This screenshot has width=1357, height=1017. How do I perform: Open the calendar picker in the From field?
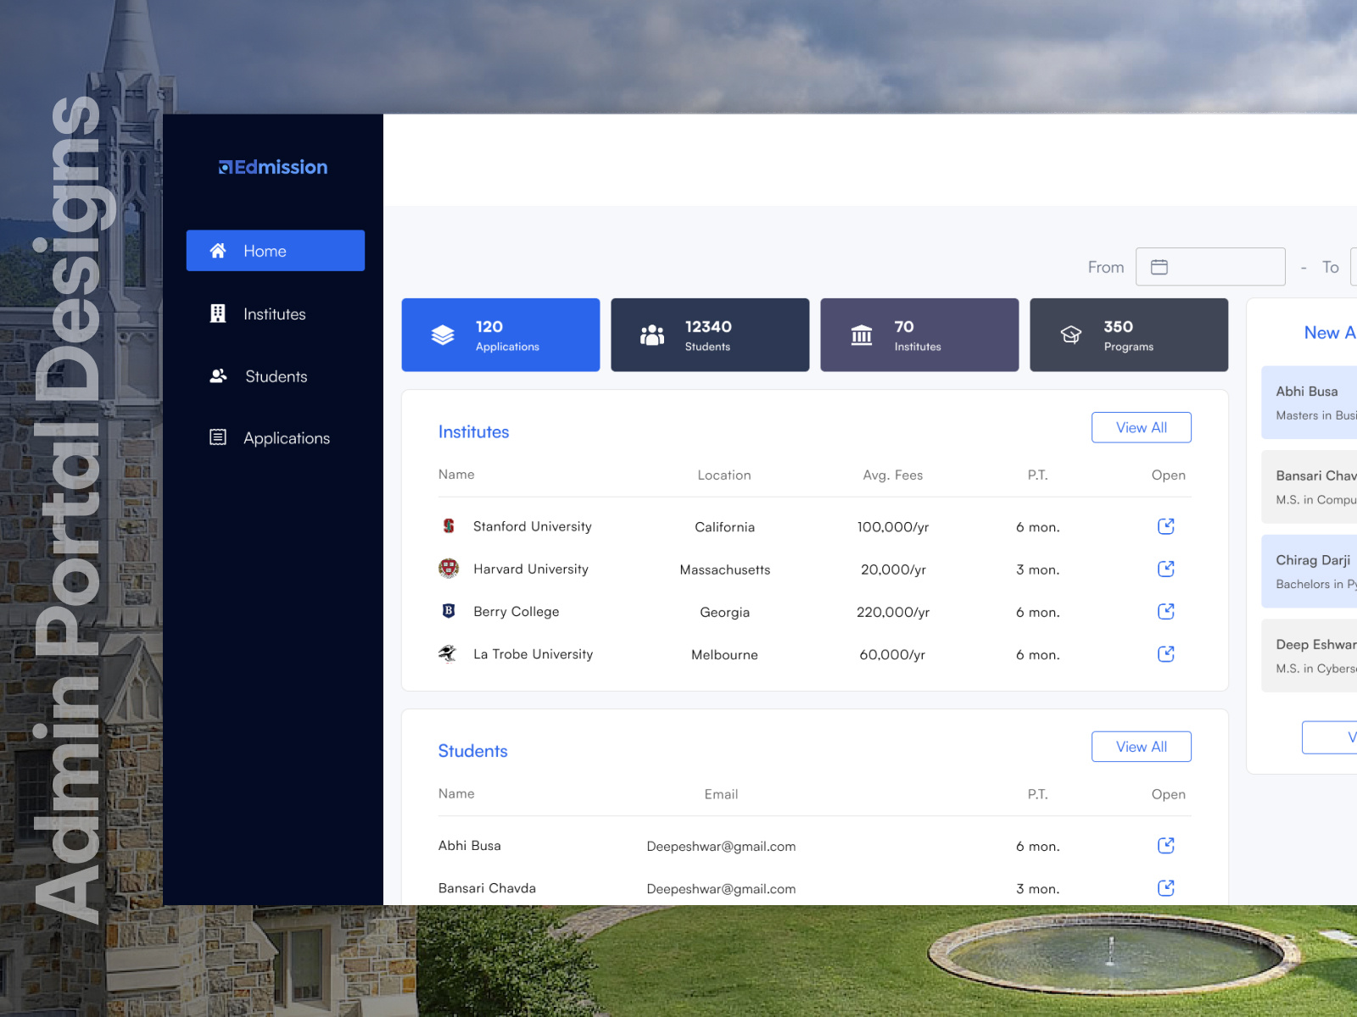pos(1160,266)
